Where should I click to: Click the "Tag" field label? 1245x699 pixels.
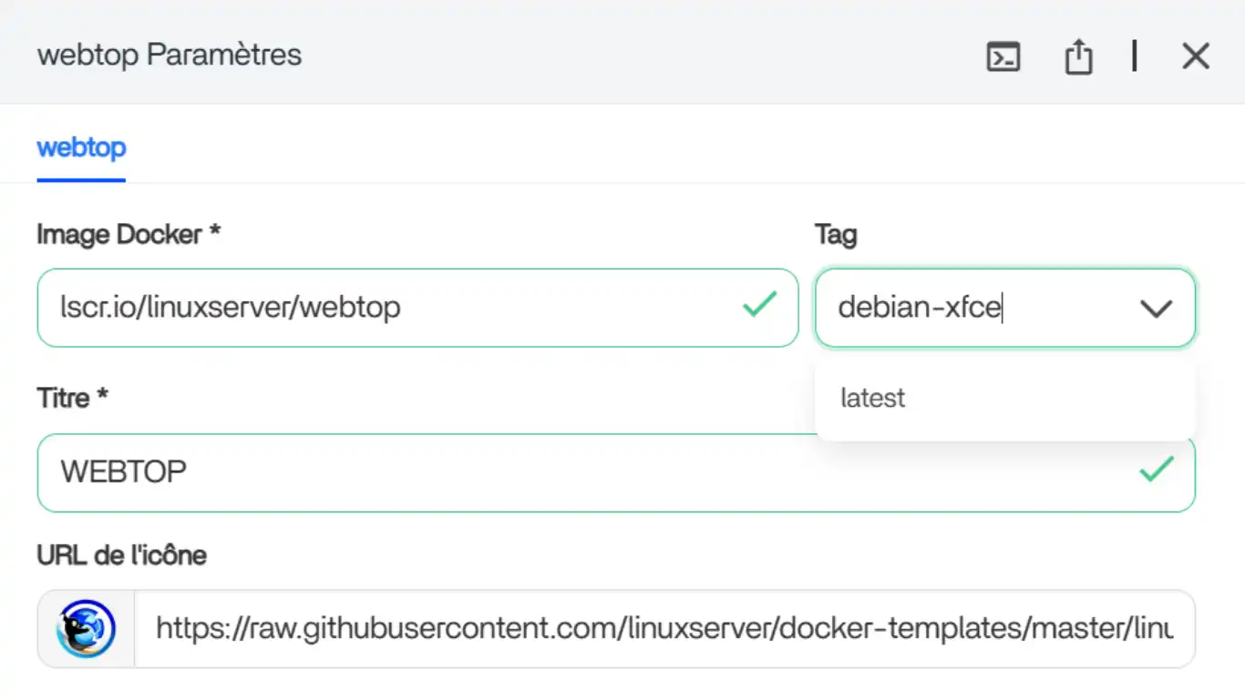pos(836,235)
